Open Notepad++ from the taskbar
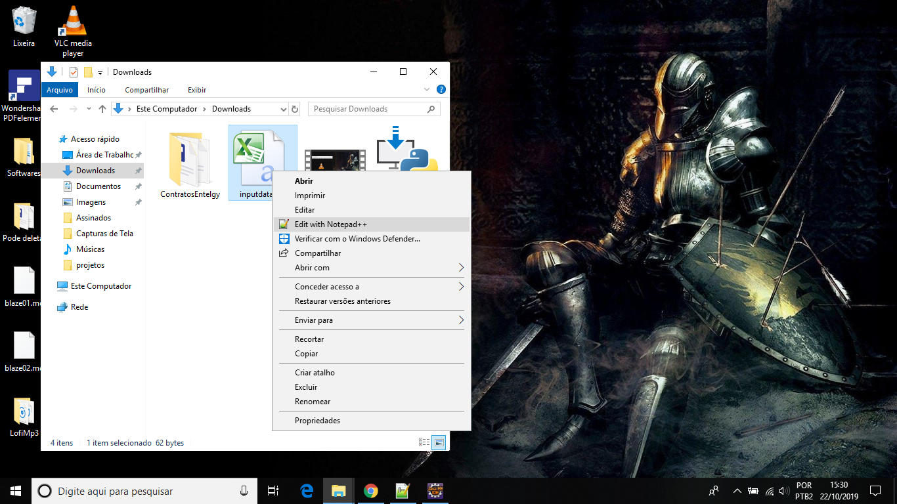 (403, 491)
